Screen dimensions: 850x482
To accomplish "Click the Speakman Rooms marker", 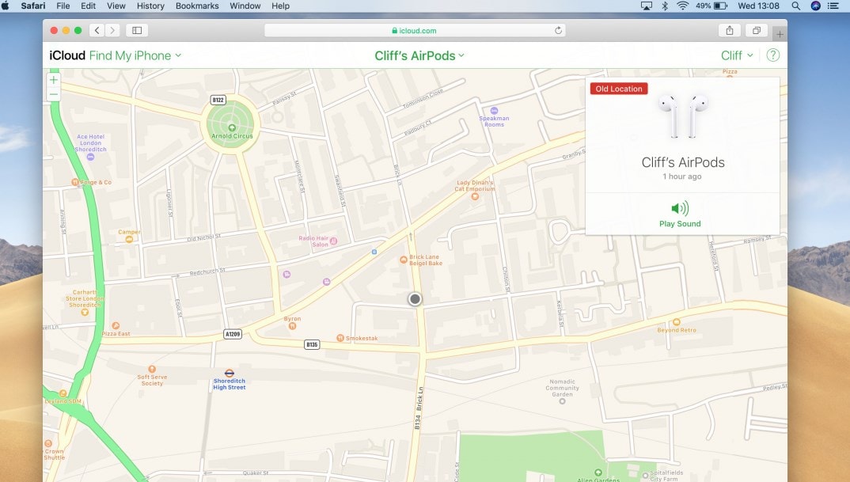I will [494, 111].
